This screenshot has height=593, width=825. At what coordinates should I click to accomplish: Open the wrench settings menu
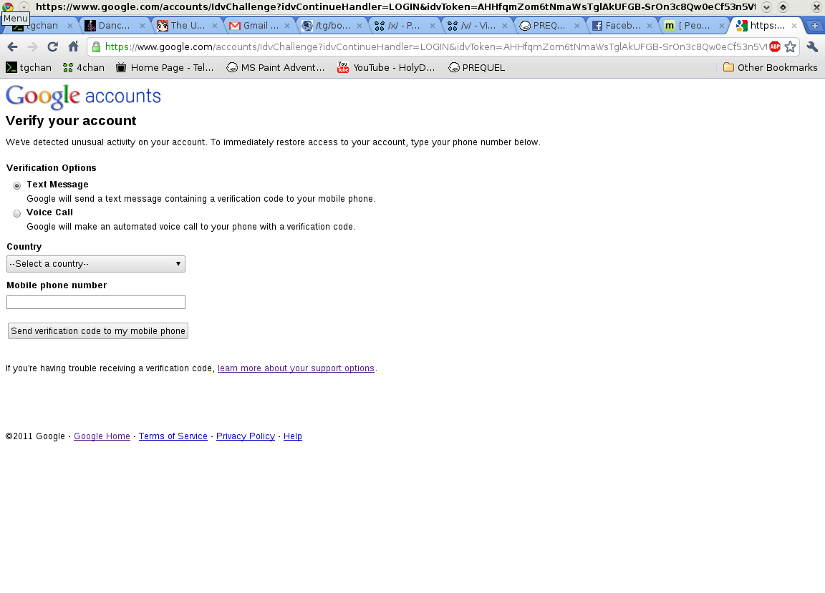[x=812, y=47]
